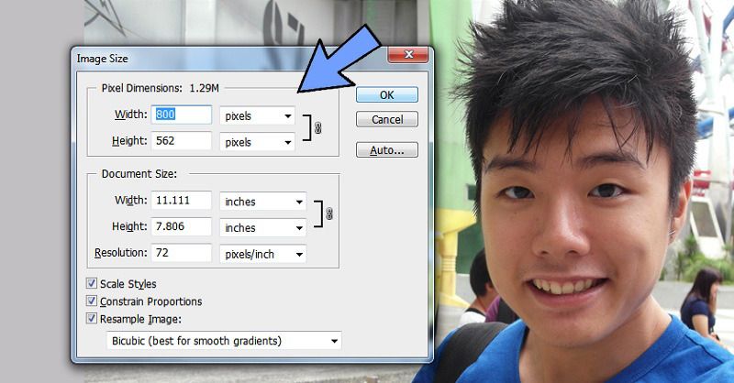The width and height of the screenshot is (734, 383).
Task: Open the pixel Height units dropdown
Action: [257, 142]
